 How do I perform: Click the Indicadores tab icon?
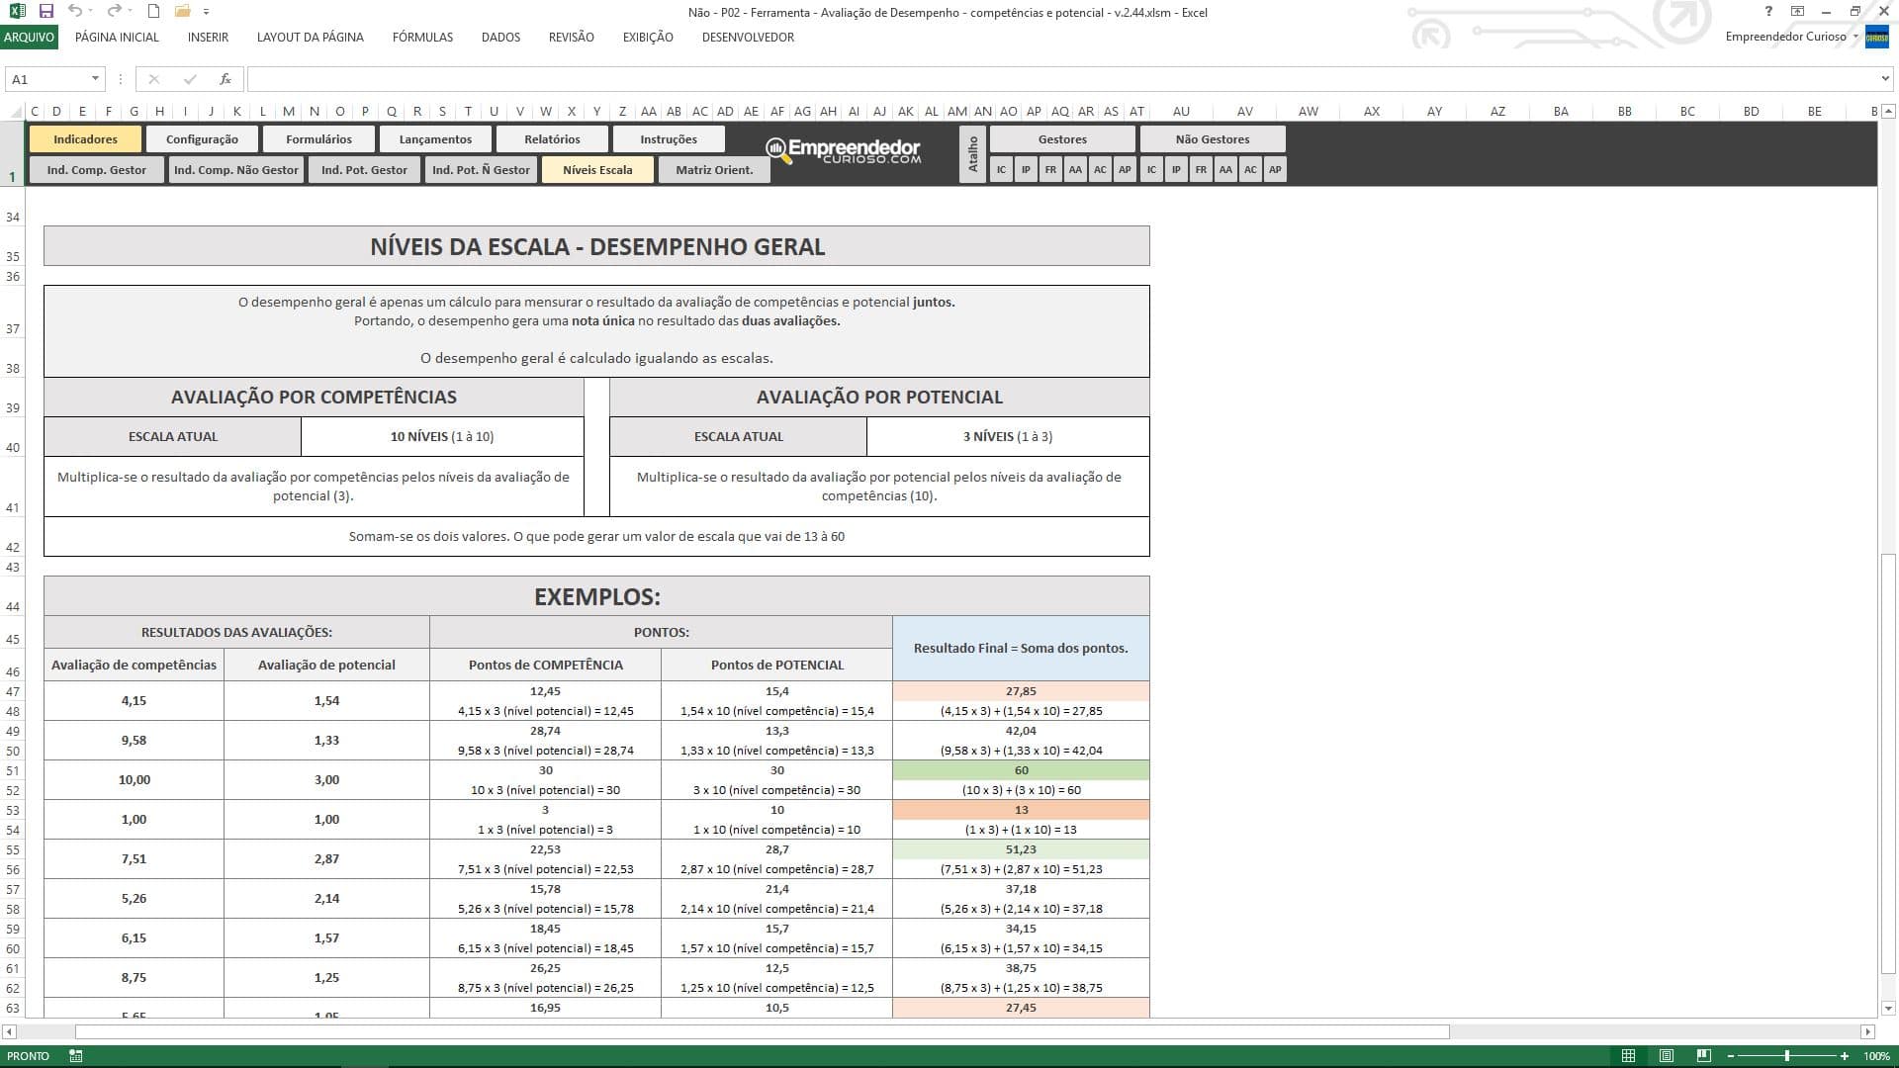pos(85,138)
